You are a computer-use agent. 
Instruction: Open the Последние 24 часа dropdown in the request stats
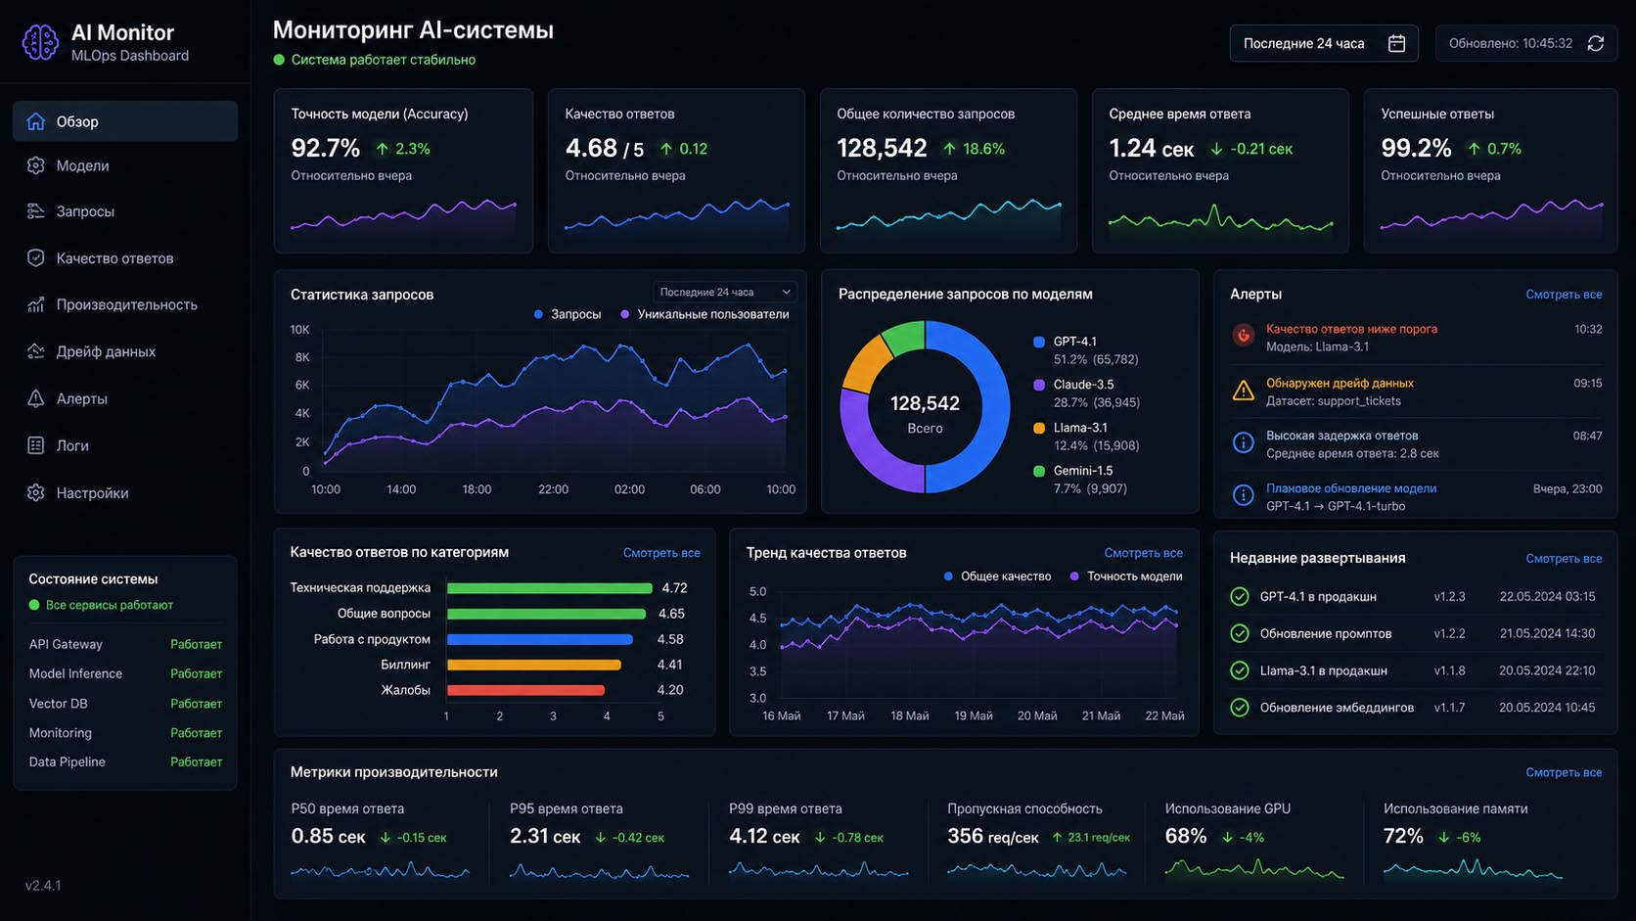[725, 292]
